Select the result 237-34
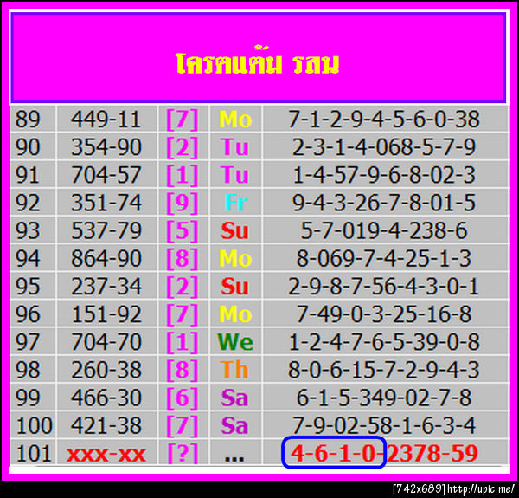This screenshot has width=519, height=498. (x=106, y=286)
